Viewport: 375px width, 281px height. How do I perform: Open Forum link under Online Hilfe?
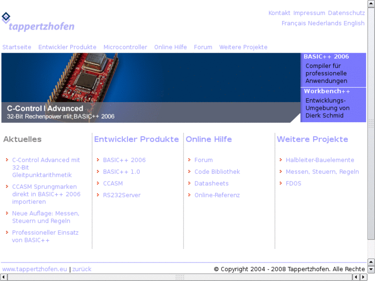(203, 160)
